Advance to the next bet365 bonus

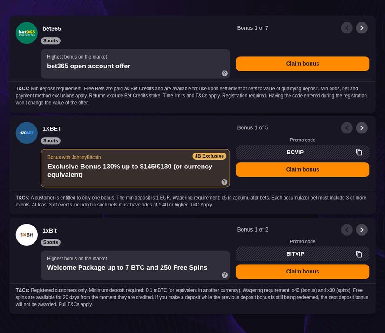pos(362,28)
